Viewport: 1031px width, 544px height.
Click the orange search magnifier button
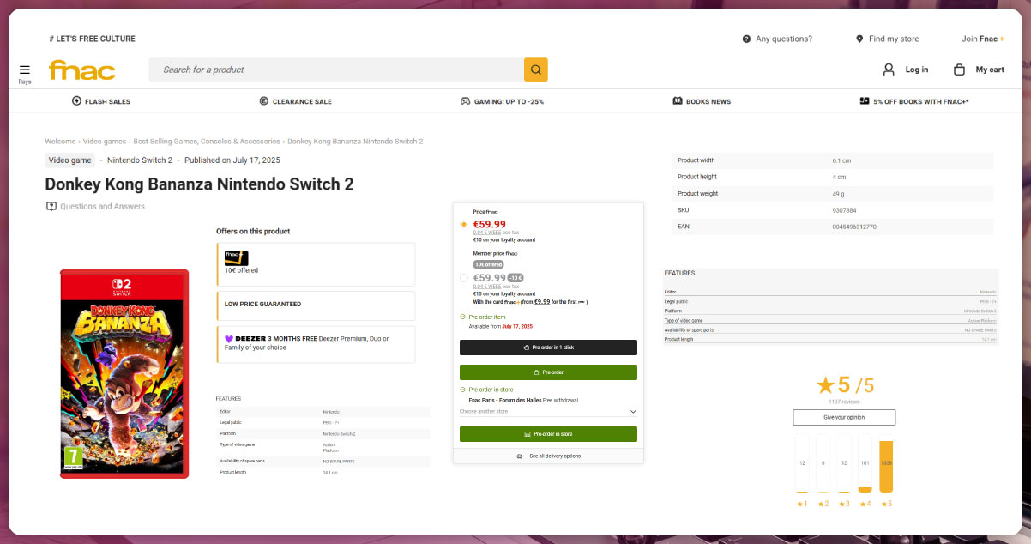[536, 70]
